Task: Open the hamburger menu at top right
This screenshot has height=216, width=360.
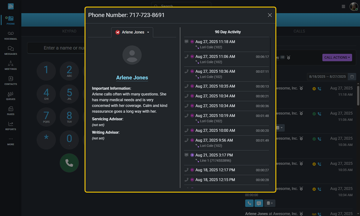Action: point(343,6)
